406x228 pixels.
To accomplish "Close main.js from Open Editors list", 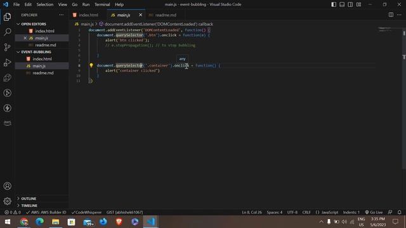I will (25, 38).
